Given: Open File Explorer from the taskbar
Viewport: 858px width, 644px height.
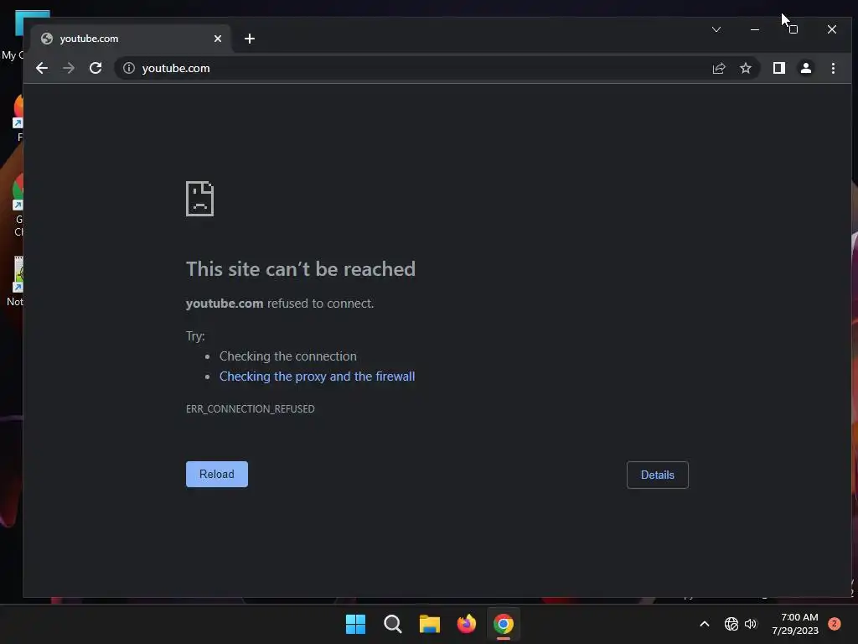Looking at the screenshot, I should [430, 624].
